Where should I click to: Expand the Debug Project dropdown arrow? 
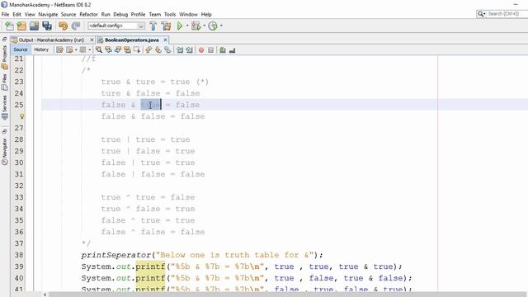click(x=204, y=26)
